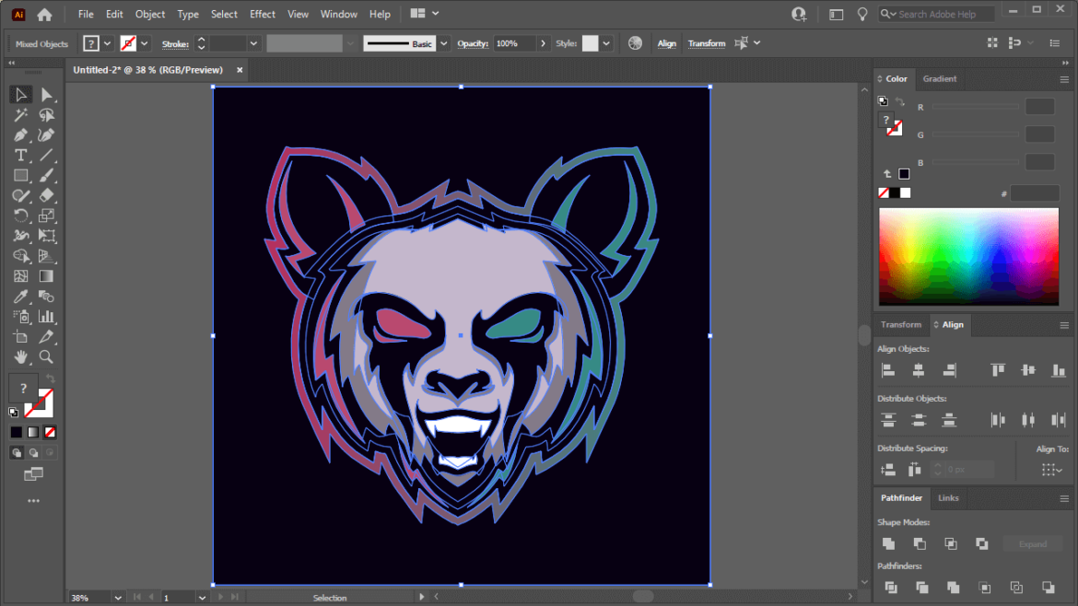Activate the Eyedropper tool
The width and height of the screenshot is (1078, 606).
(x=20, y=297)
